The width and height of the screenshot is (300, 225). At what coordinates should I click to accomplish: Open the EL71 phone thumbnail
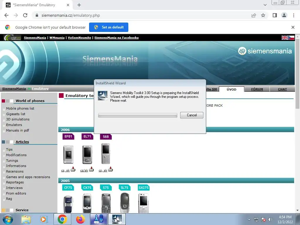click(x=87, y=154)
